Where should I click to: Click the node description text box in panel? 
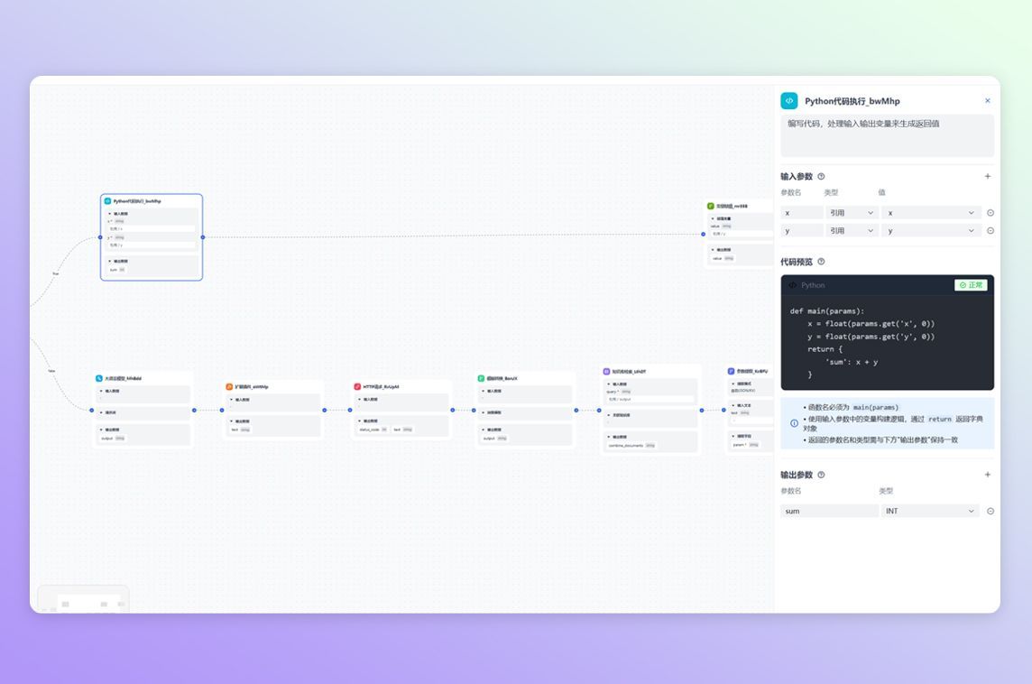coord(887,135)
